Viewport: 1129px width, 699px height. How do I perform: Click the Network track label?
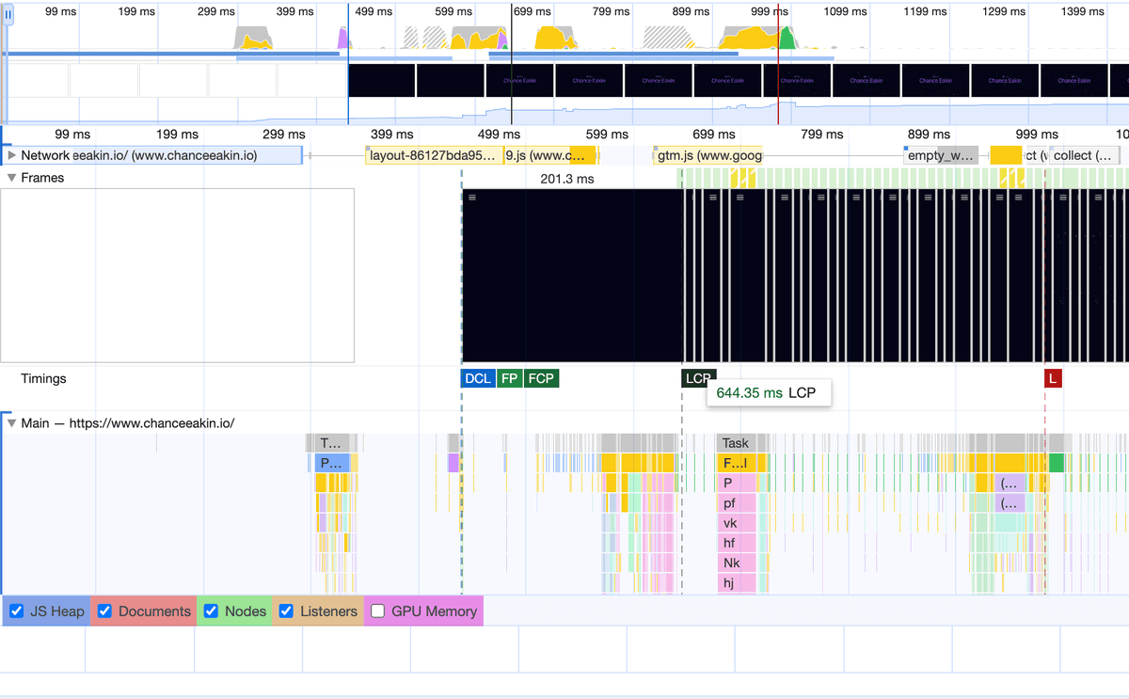45,155
